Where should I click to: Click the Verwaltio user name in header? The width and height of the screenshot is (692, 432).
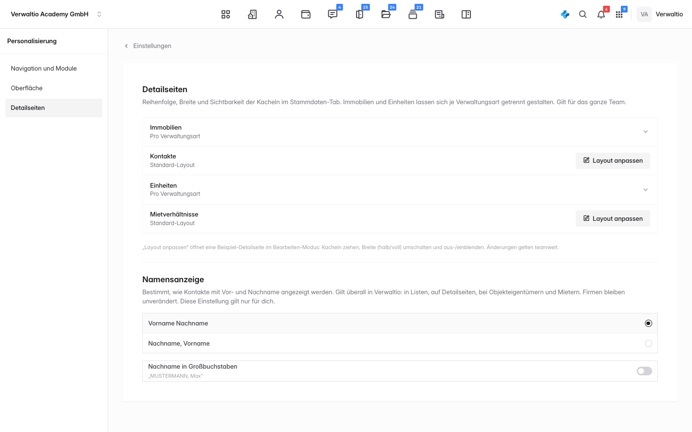click(669, 14)
